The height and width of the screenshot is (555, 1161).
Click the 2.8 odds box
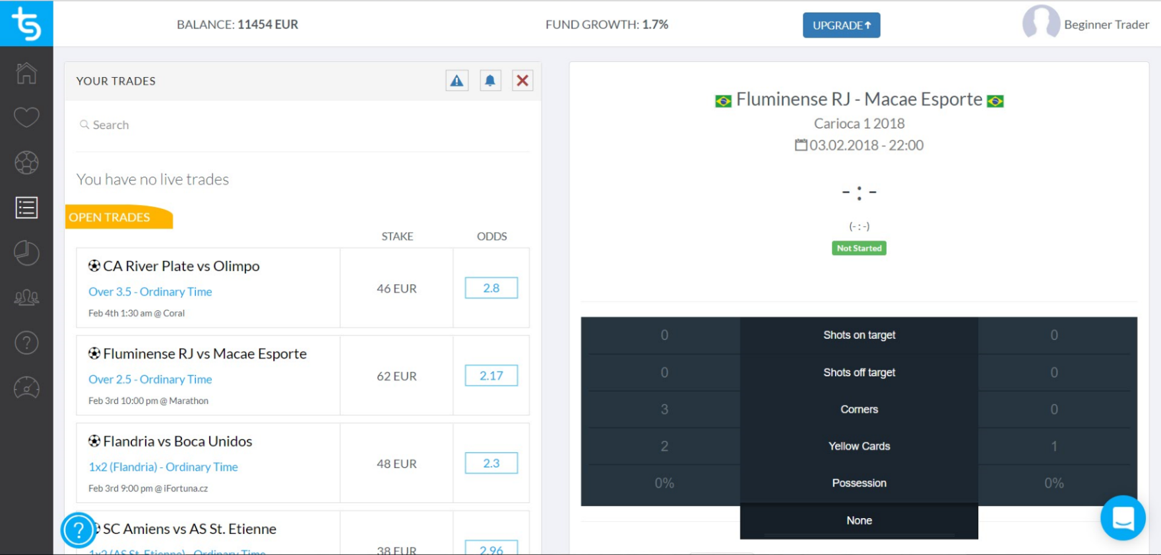491,288
